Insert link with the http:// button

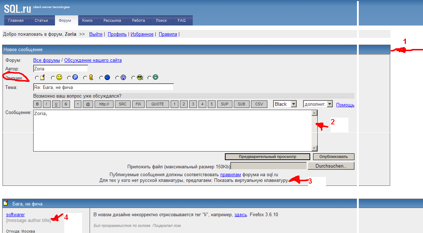[x=104, y=104]
